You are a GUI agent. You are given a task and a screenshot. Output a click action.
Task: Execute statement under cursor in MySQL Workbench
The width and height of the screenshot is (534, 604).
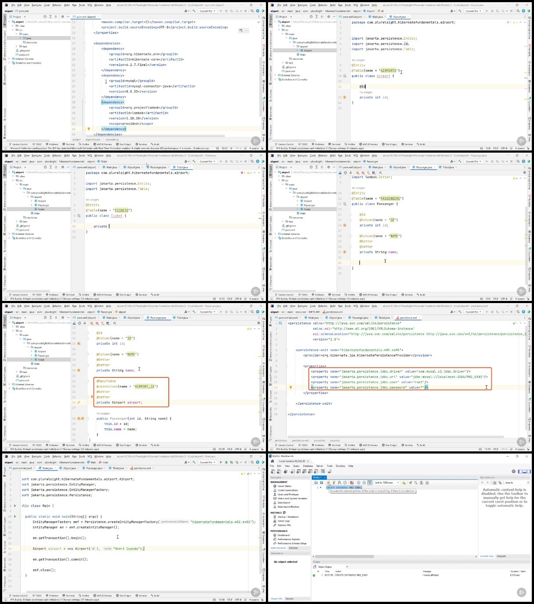tap(334, 483)
